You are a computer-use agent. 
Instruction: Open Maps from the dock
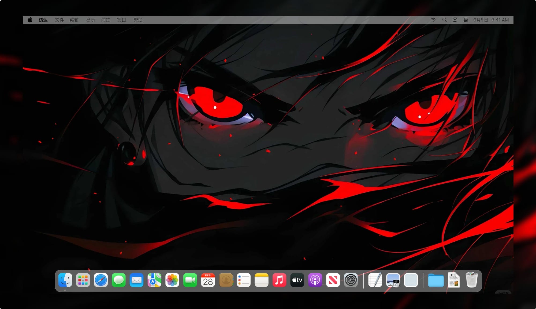coord(154,280)
